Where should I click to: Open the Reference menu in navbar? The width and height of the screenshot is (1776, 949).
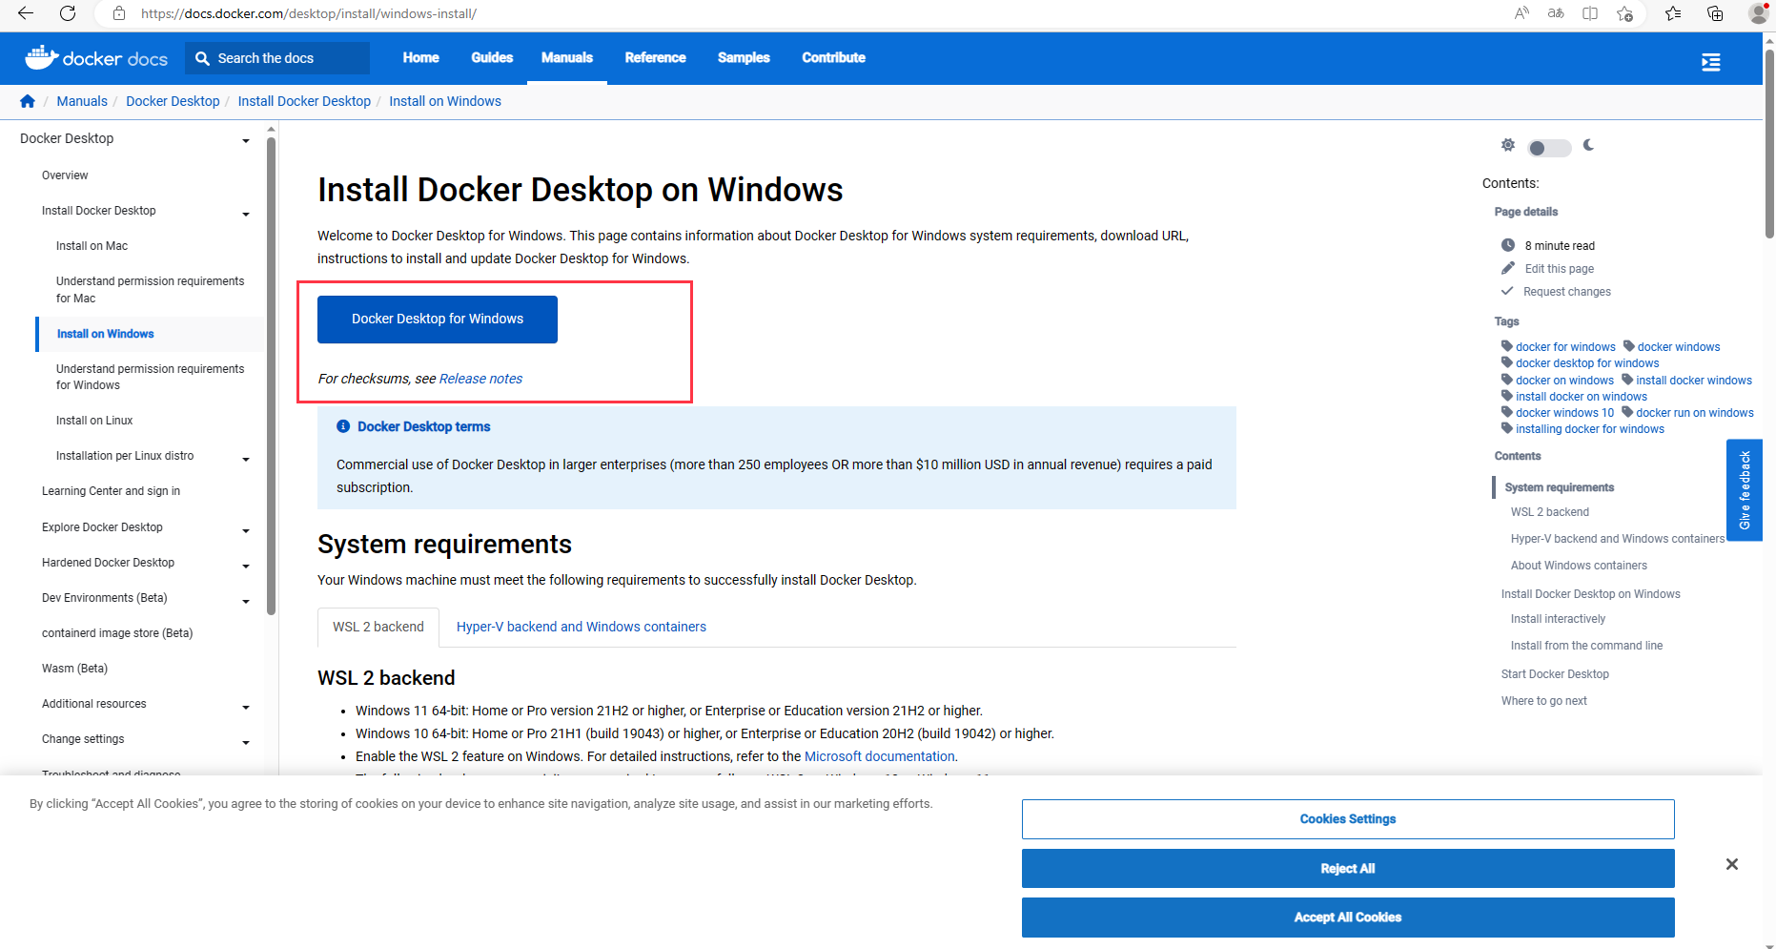[x=655, y=57]
